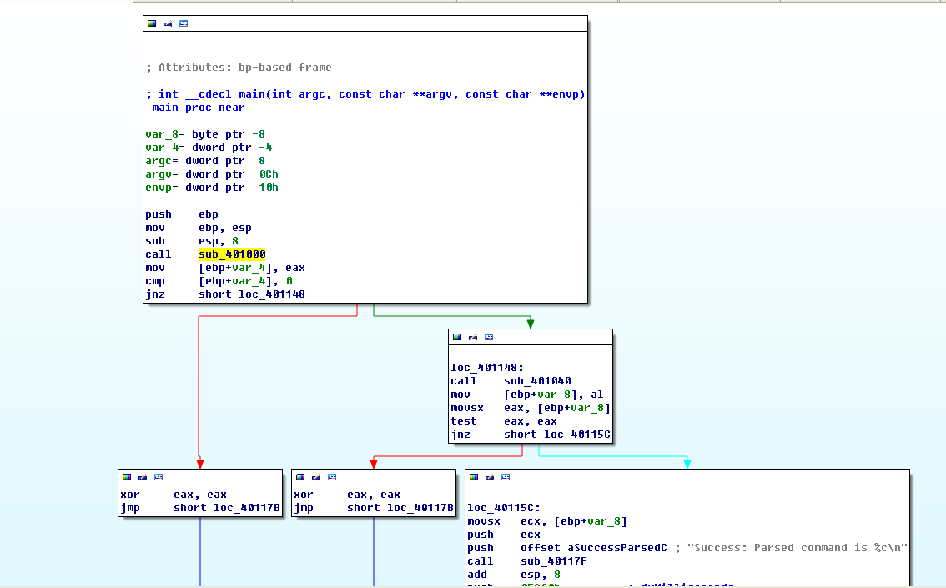Click the third title icon on the _main node

tap(184, 23)
